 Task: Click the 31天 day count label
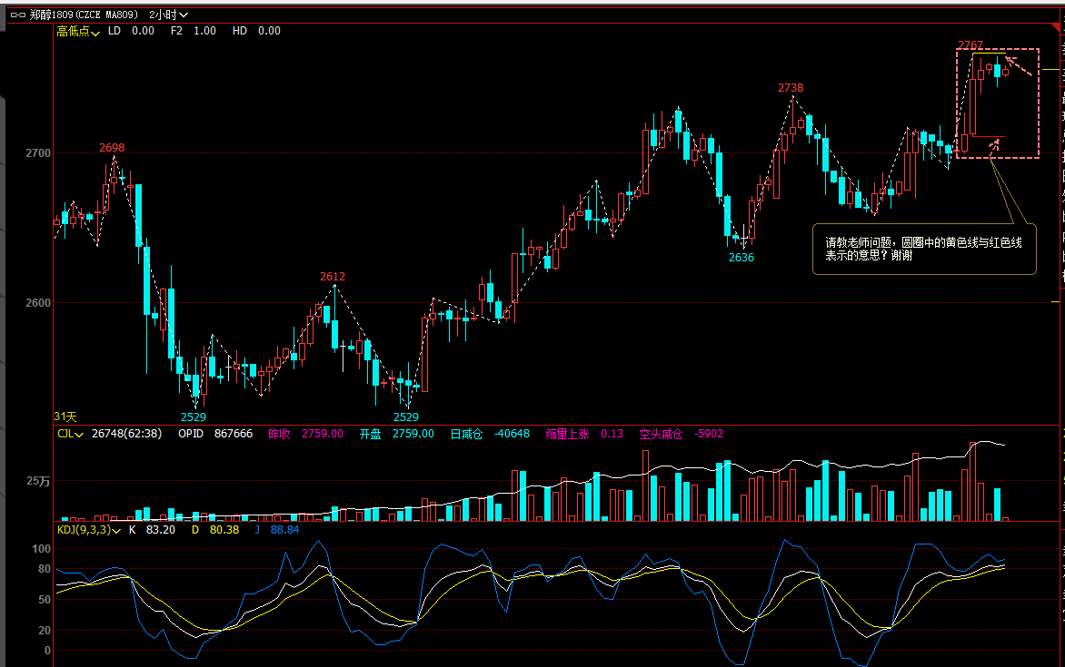point(65,417)
